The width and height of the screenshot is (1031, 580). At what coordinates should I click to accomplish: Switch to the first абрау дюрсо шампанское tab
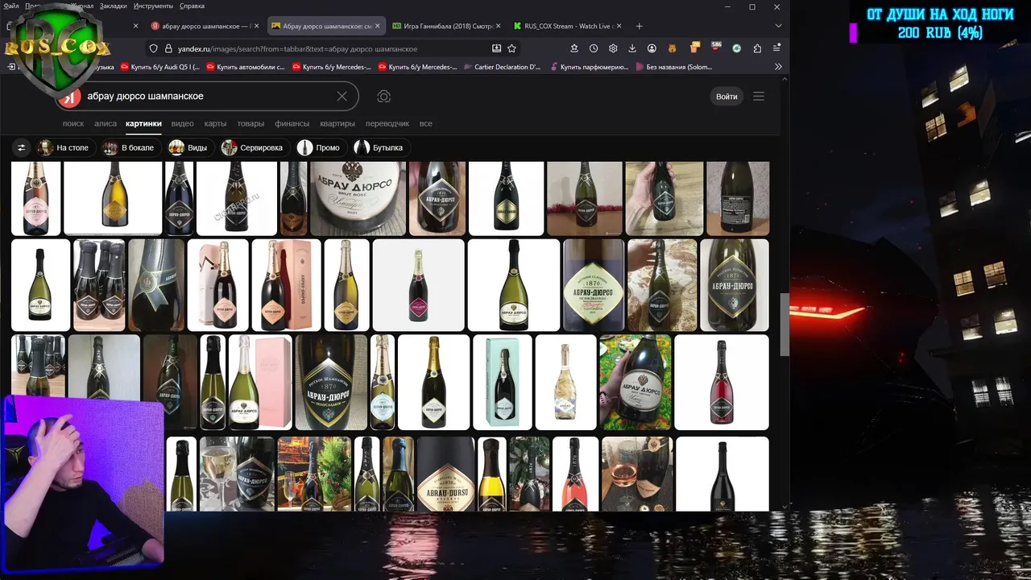click(x=205, y=26)
